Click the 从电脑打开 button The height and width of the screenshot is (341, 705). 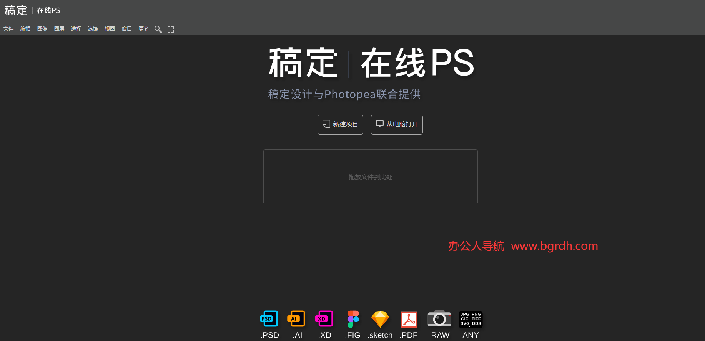coord(397,125)
